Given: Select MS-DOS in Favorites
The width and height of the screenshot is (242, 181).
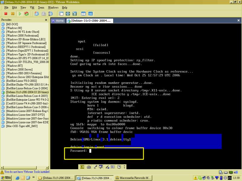Looking at the screenshot, I should (x=12, y=24).
